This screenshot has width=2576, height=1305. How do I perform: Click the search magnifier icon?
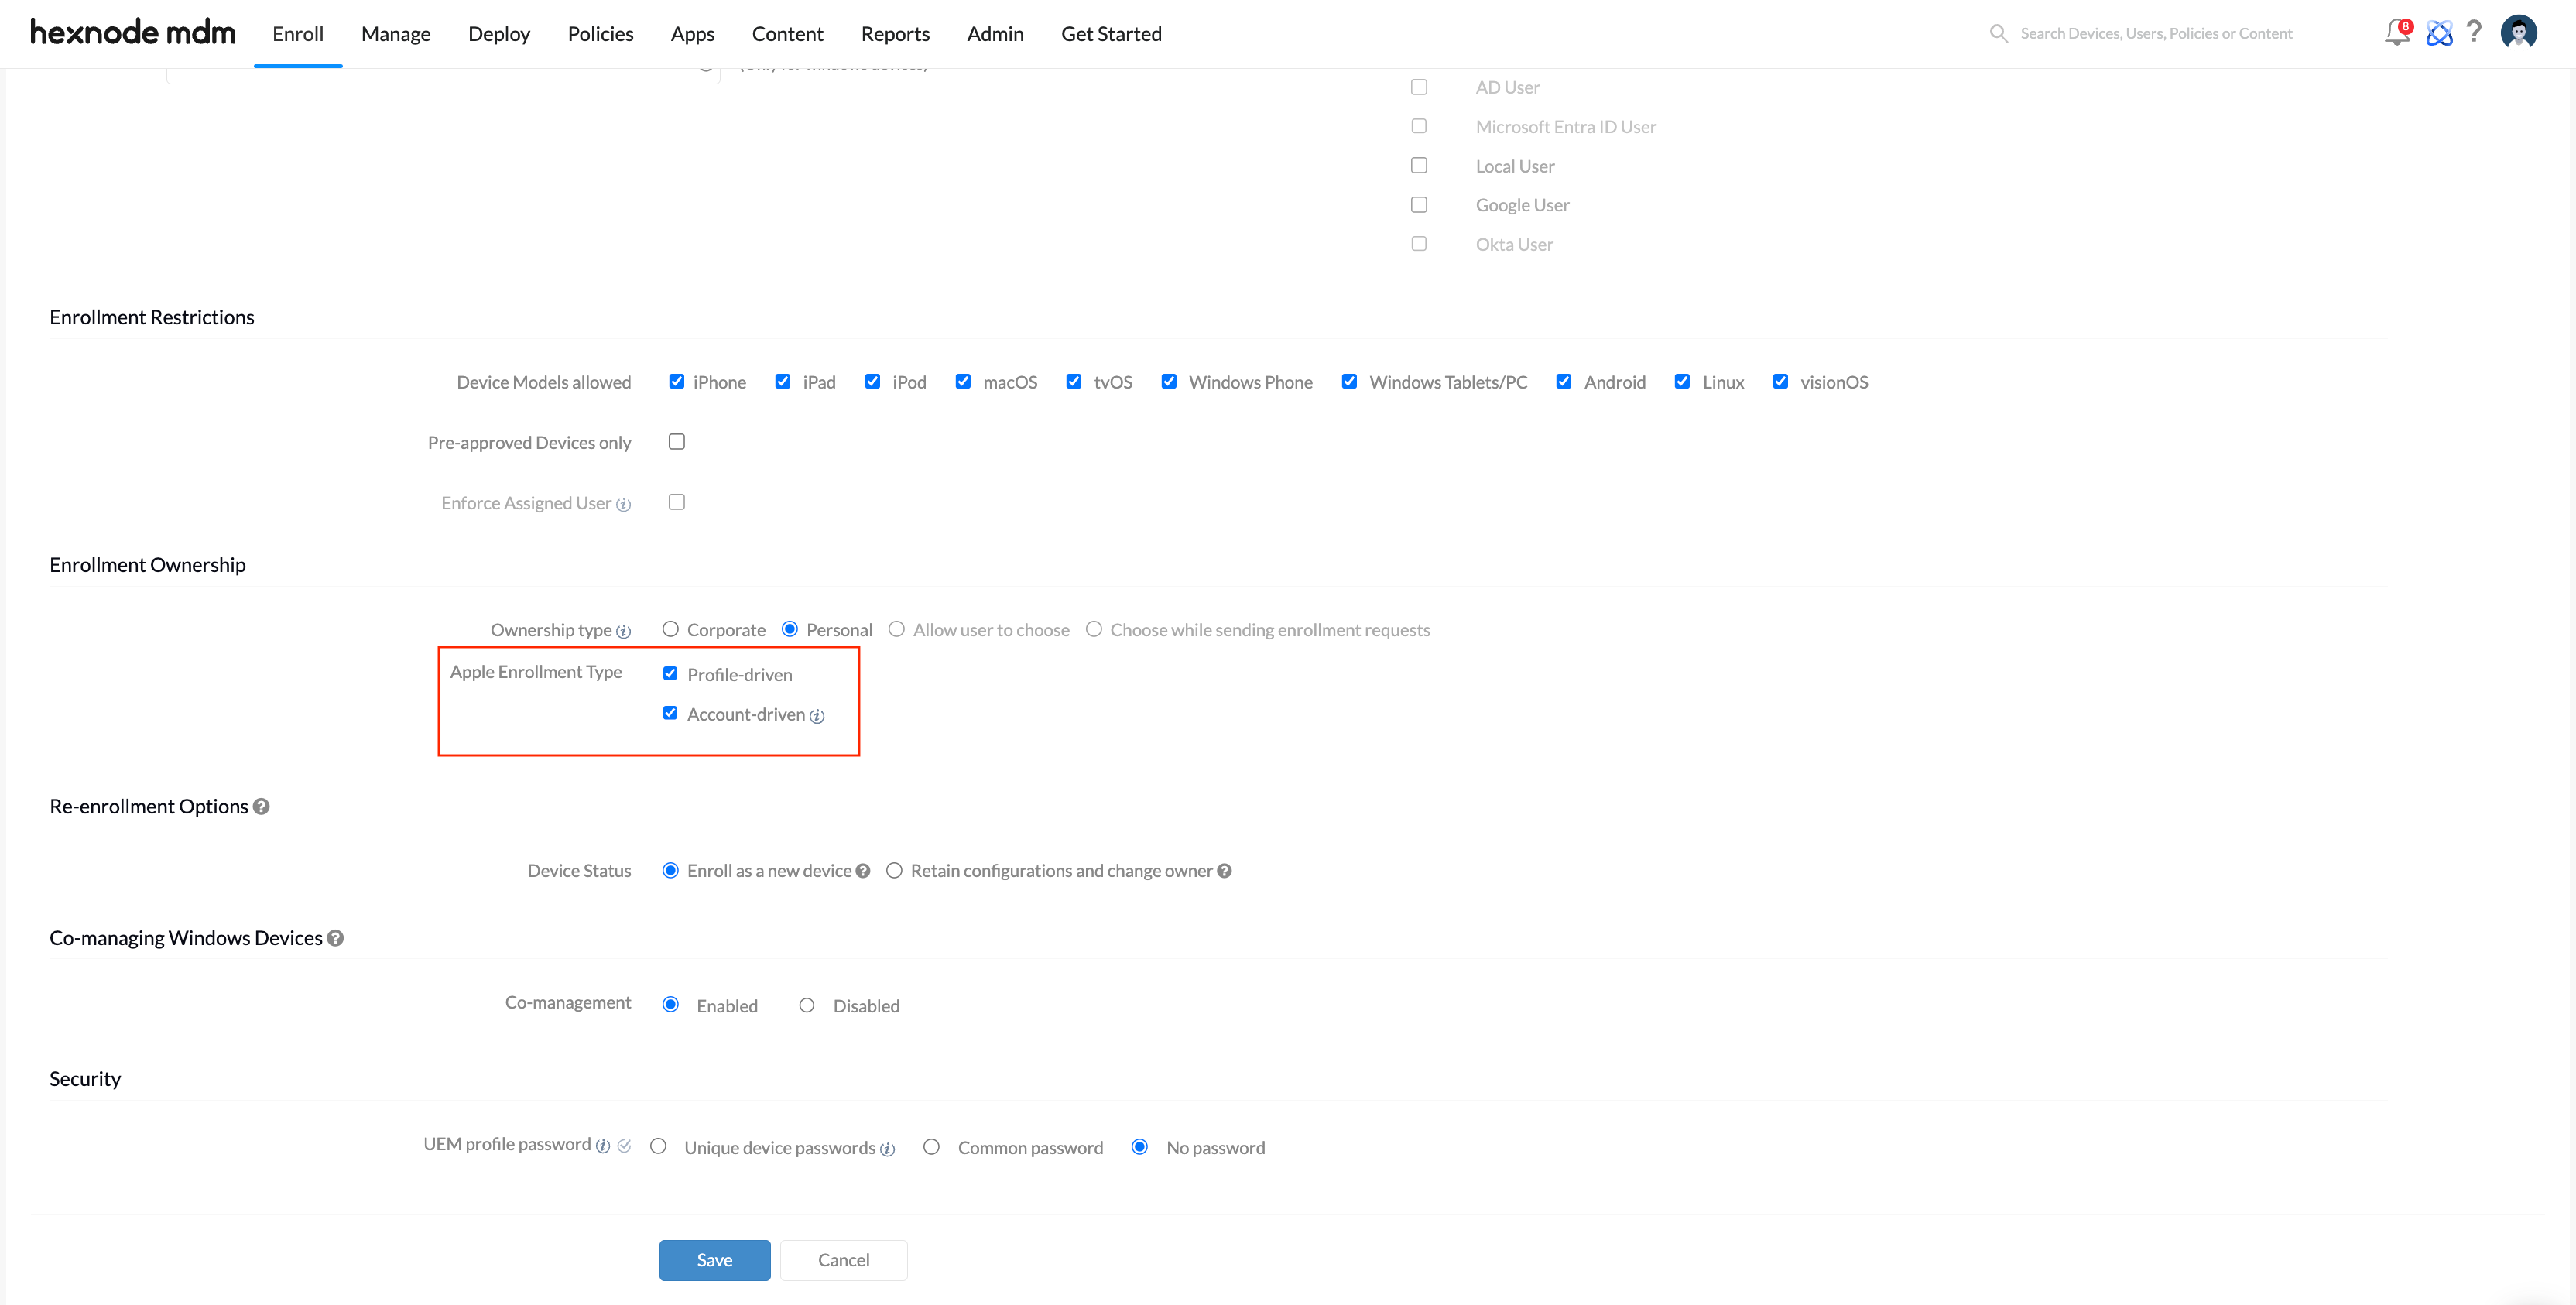point(1998,33)
